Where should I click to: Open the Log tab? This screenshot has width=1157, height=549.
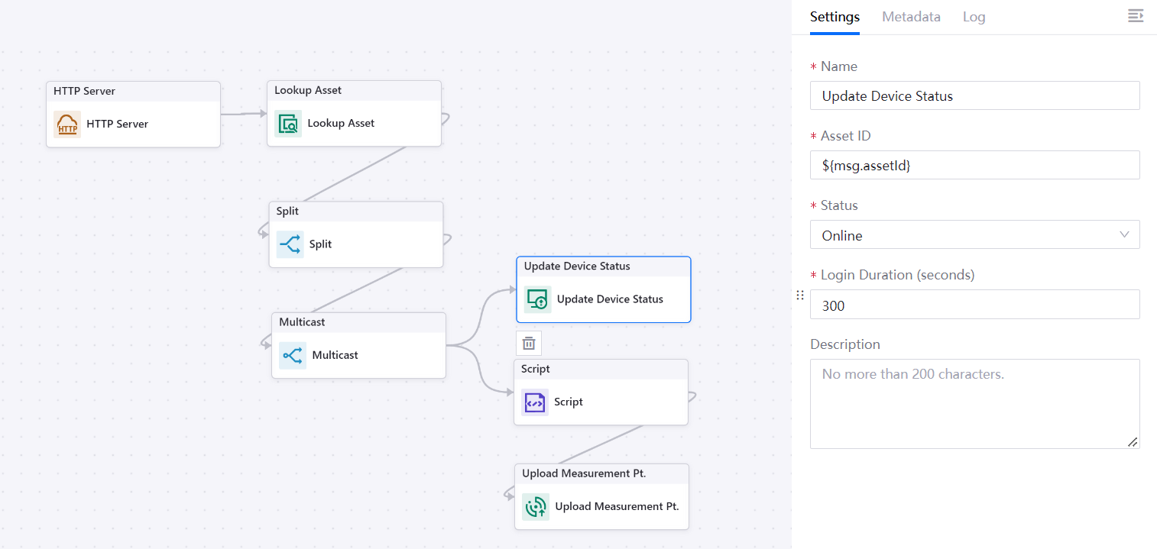(974, 17)
